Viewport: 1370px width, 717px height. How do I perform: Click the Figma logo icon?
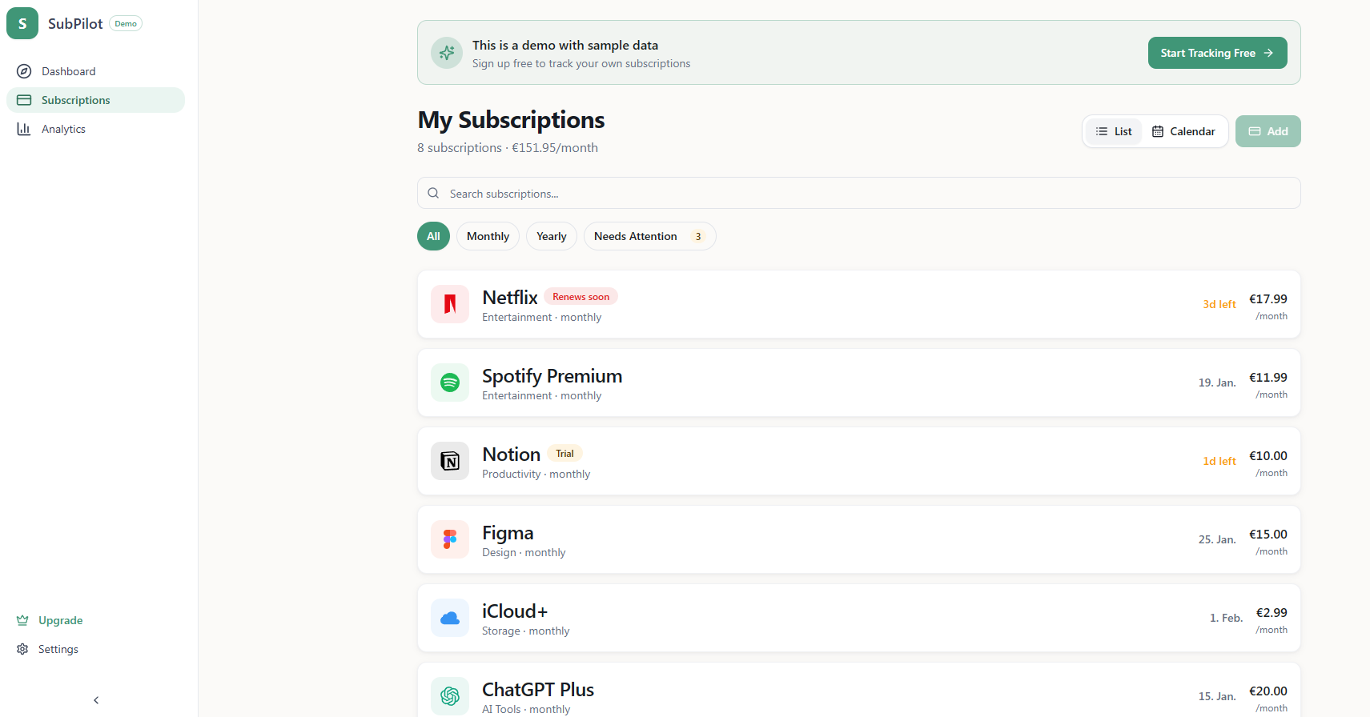(x=450, y=539)
